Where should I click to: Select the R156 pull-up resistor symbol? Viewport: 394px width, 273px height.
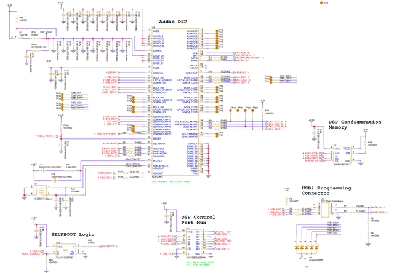(x=61, y=127)
